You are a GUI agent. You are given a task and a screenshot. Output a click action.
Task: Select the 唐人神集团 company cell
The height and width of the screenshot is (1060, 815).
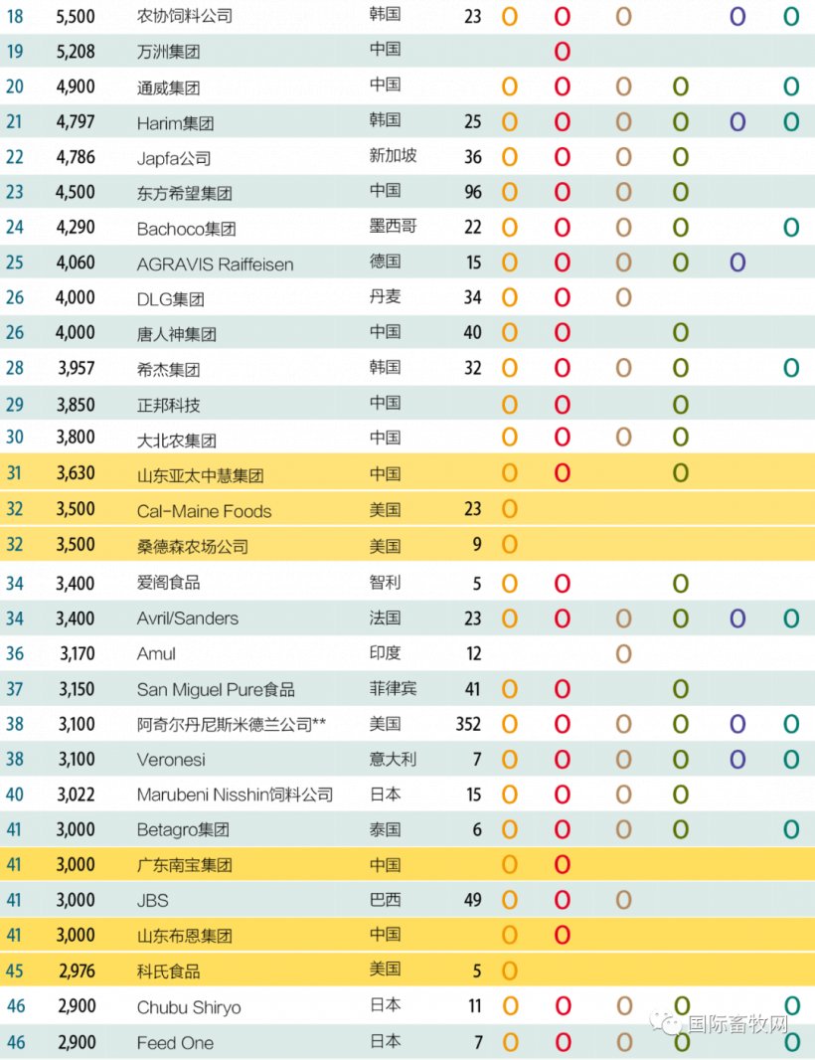point(176,334)
